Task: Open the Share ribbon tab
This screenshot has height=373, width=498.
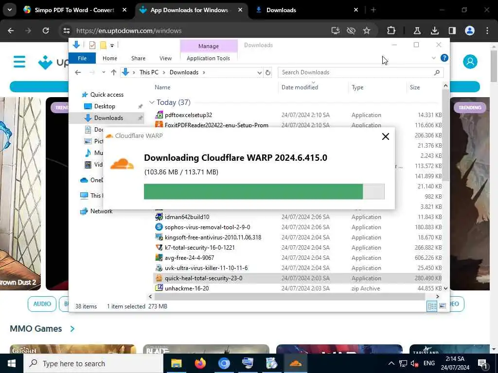Action: click(138, 58)
